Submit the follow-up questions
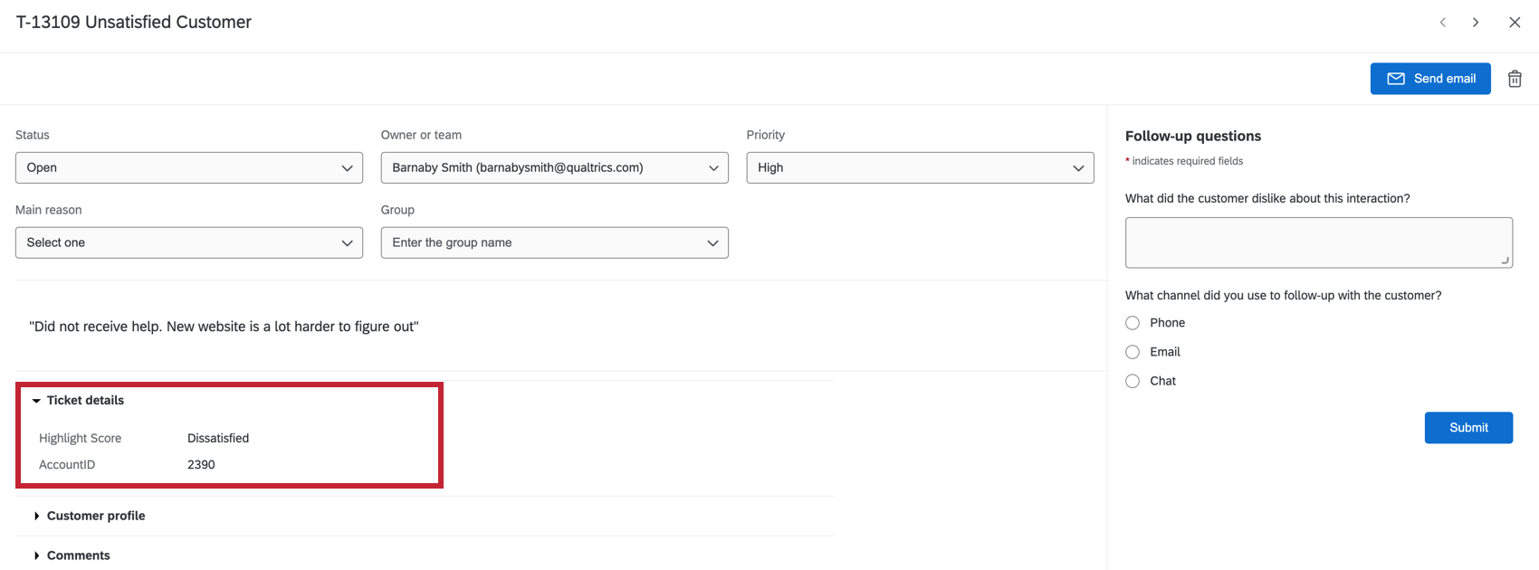The image size is (1539, 570). click(x=1468, y=428)
